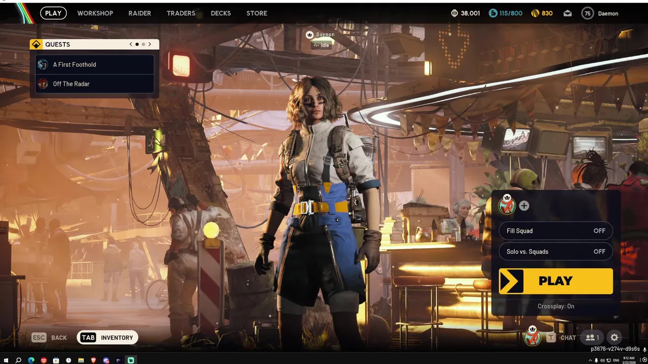The image size is (648, 364).
Task: Show hidden system tray icons chevron
Action: coord(590,360)
